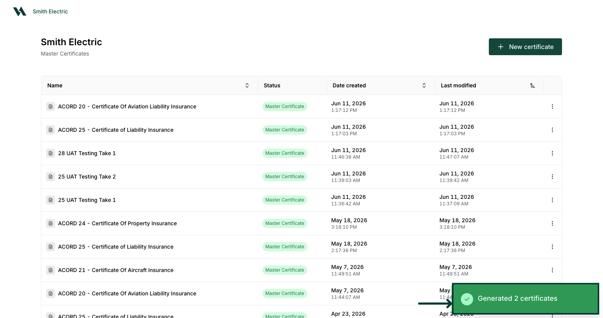Click the Last modified time '11:37:09 AM'

click(x=454, y=204)
